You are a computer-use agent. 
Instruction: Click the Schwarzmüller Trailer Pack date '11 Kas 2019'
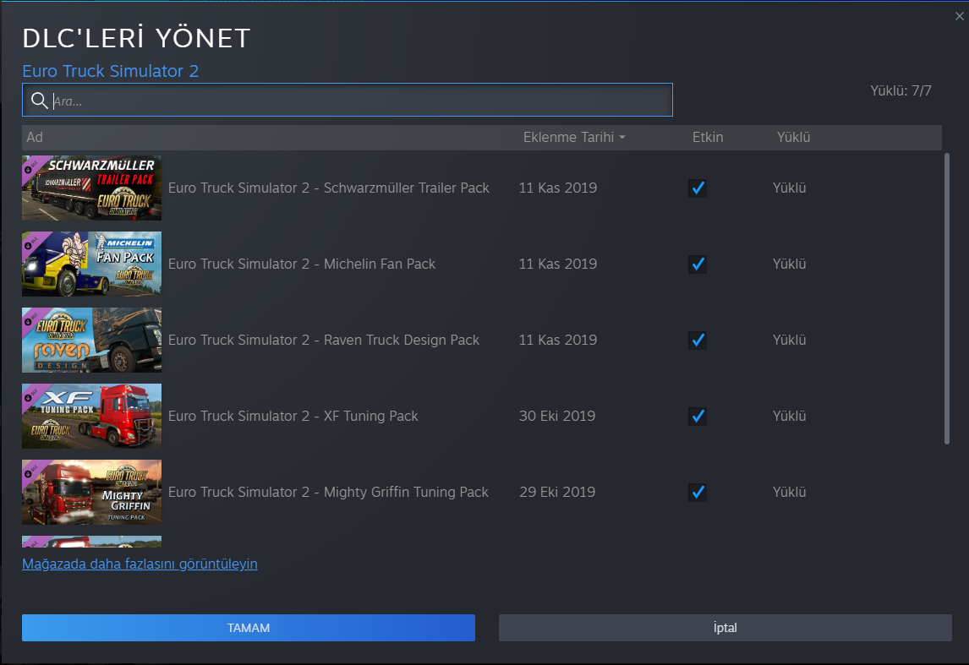tap(557, 188)
